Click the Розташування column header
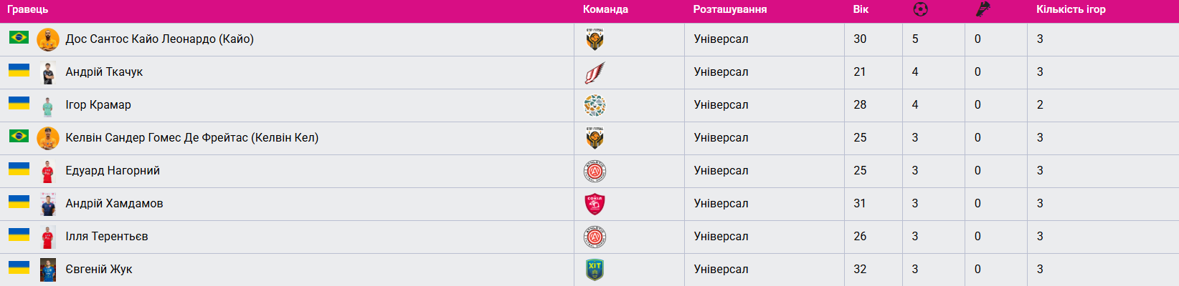Screen dimensions: 1179x286 (x=729, y=9)
